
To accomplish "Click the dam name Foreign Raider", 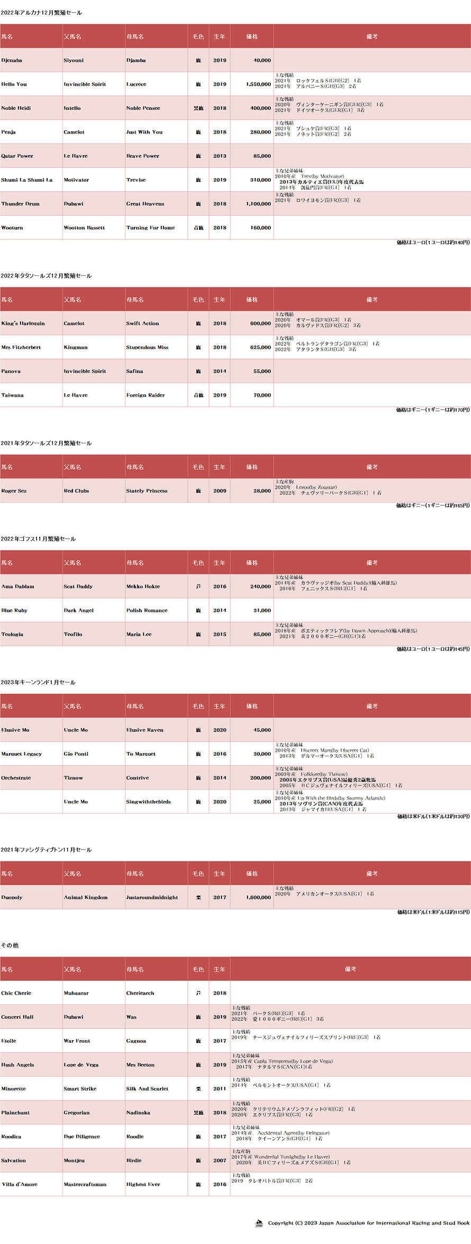I will [x=146, y=395].
